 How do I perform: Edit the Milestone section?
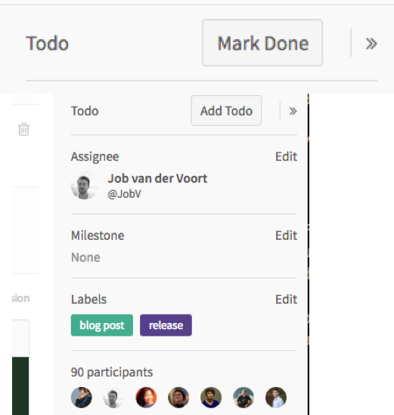coord(286,235)
